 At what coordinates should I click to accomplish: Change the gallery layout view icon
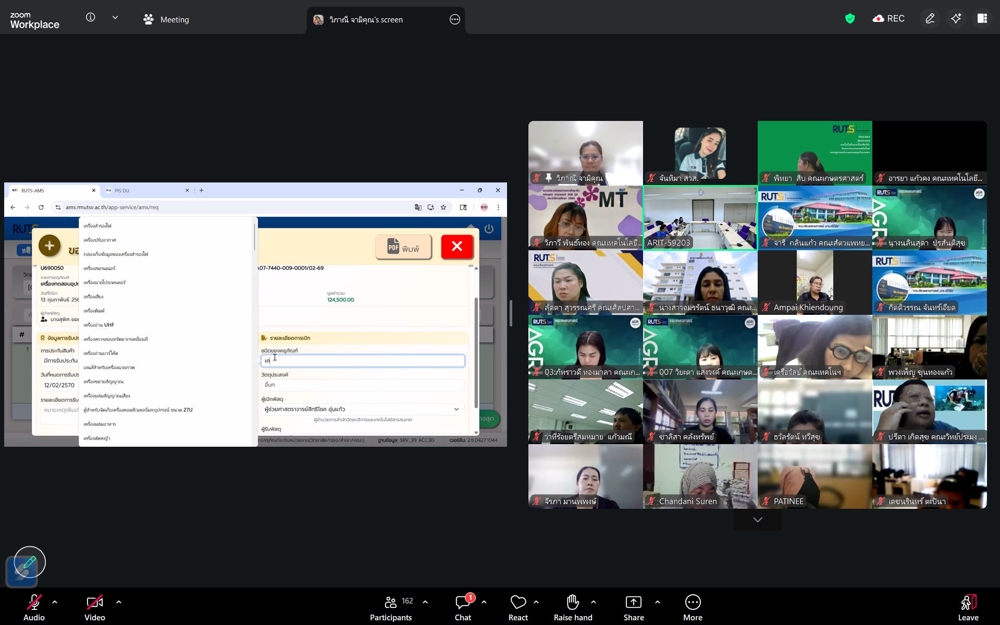point(982,19)
